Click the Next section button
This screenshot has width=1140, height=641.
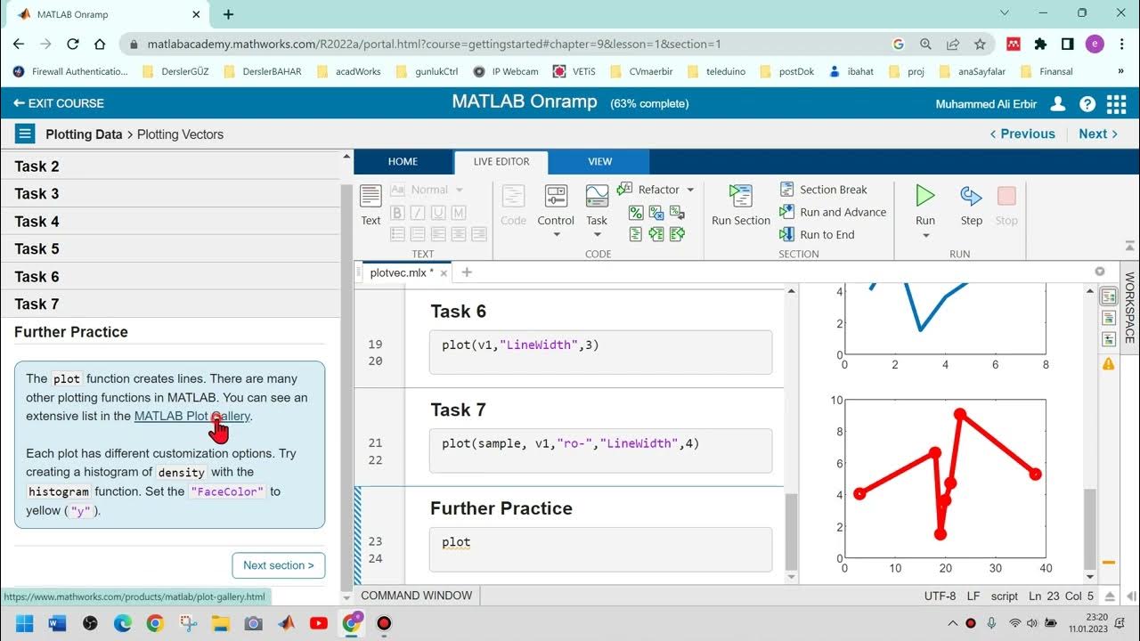pyautogui.click(x=279, y=565)
